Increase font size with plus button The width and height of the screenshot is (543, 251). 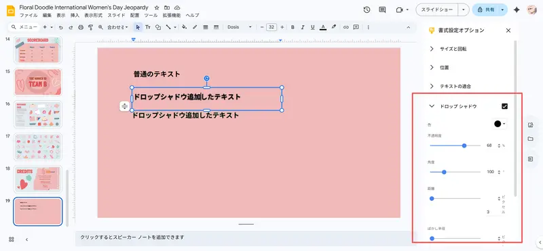282,27
